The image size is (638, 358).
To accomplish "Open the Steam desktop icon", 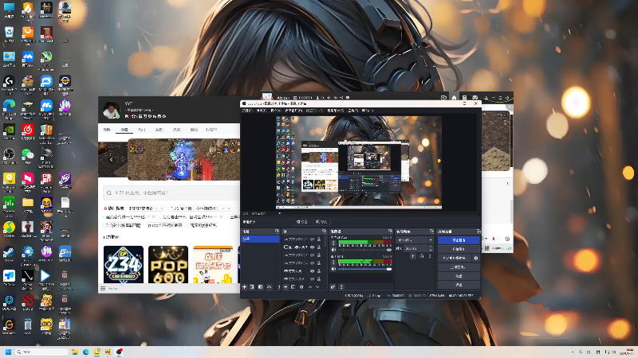I will (9, 251).
